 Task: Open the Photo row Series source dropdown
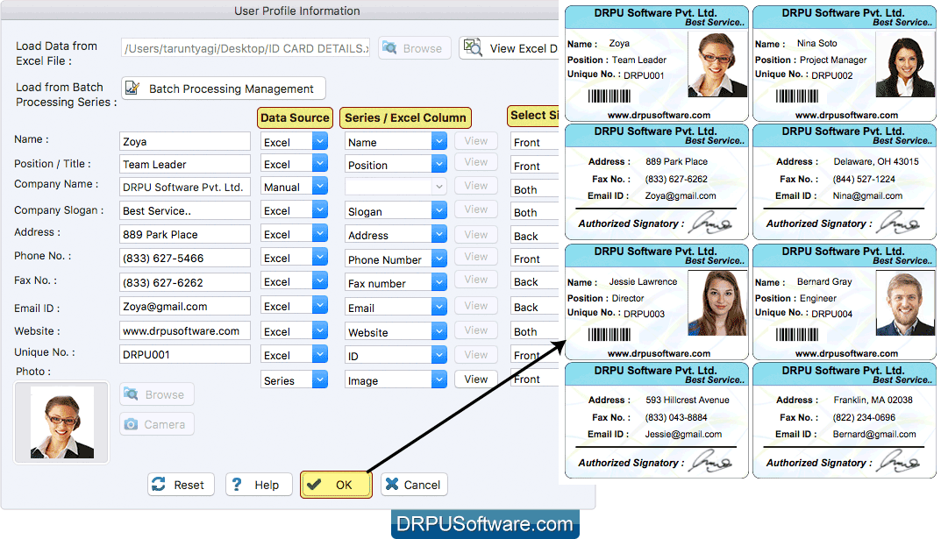tap(320, 379)
